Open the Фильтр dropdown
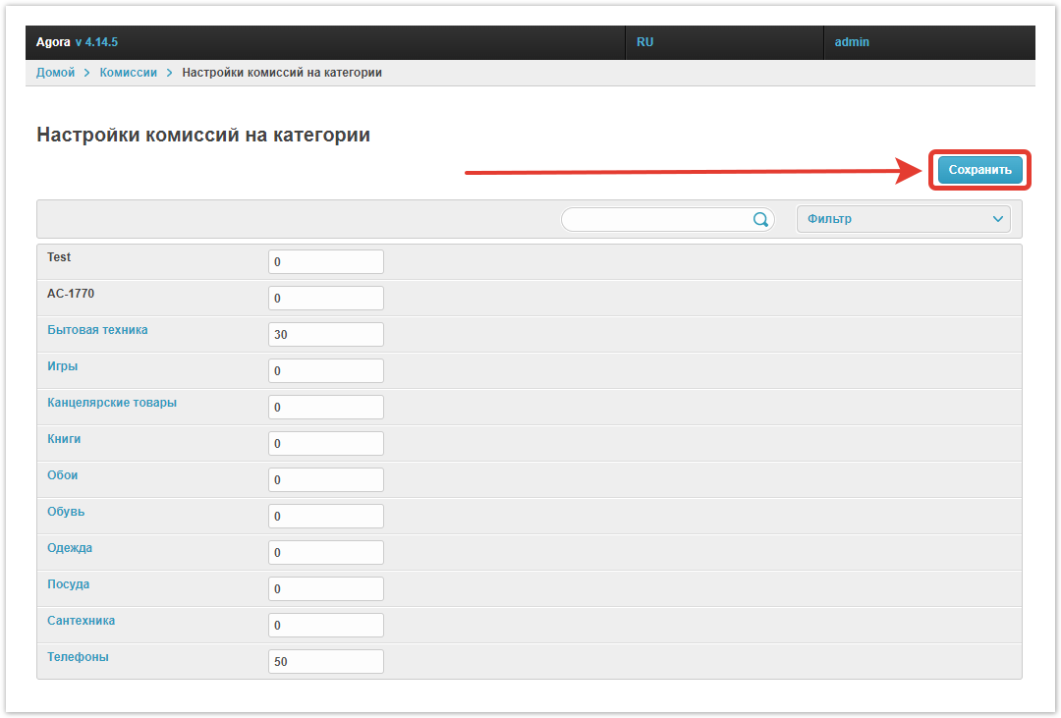1061x718 pixels. (x=903, y=219)
